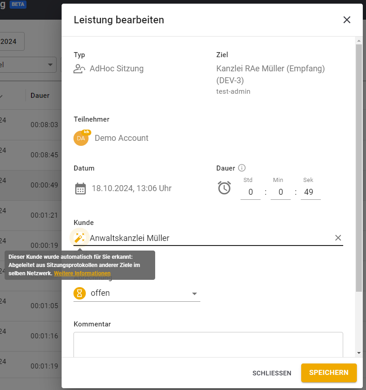This screenshot has height=390, width=366.
Task: Click the info icon beside Dauer
Action: (x=242, y=168)
